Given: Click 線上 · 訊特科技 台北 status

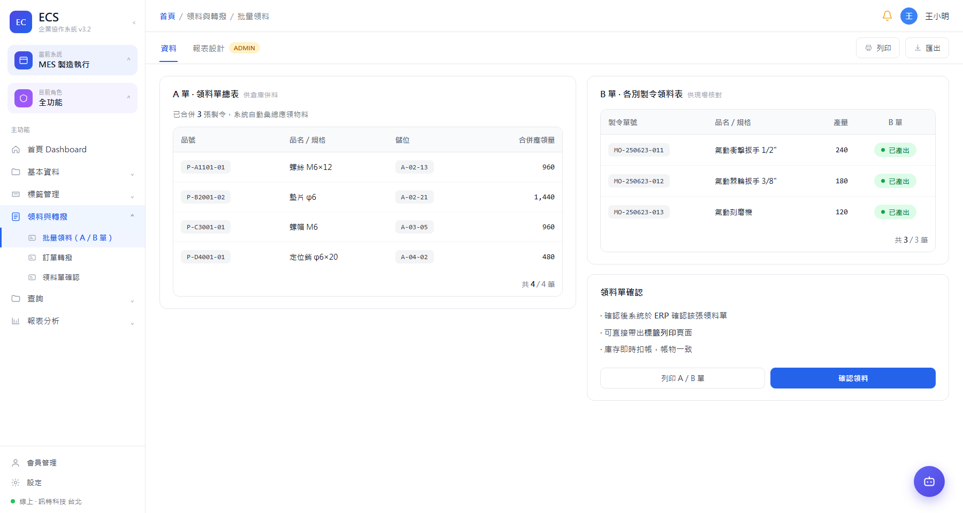Looking at the screenshot, I should 47,502.
